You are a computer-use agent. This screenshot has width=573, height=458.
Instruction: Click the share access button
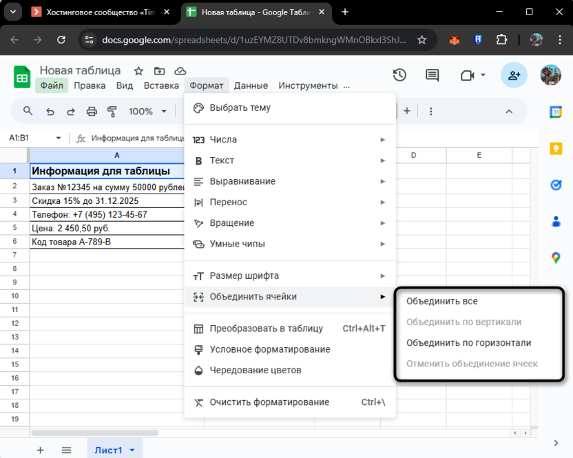[x=514, y=75]
